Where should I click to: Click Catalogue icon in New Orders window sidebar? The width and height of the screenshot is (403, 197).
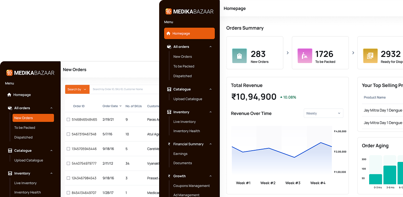tap(10, 150)
